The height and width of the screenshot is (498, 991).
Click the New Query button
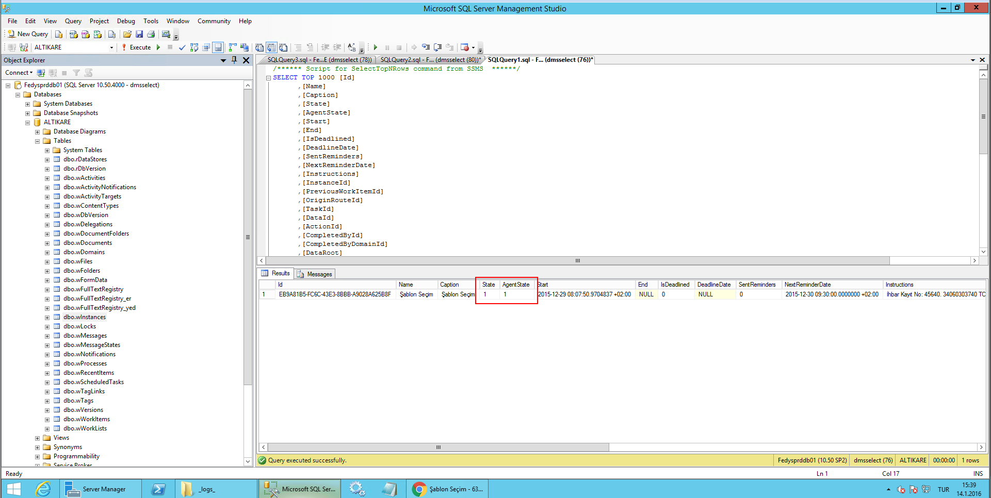(28, 34)
